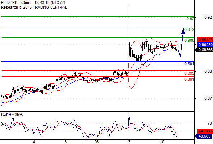The width and height of the screenshot is (213, 144).
Task: Click the red 0.90108 price tag
Action: [205, 40]
